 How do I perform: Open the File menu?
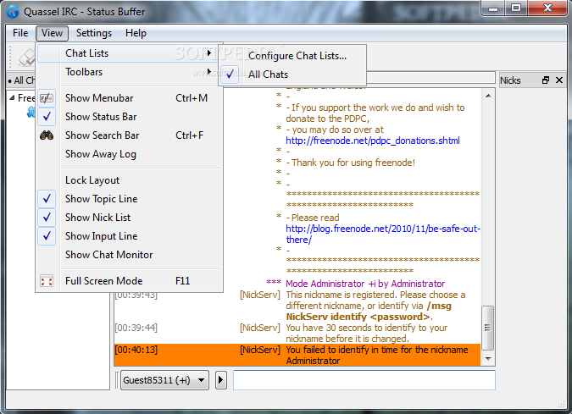pyautogui.click(x=20, y=33)
